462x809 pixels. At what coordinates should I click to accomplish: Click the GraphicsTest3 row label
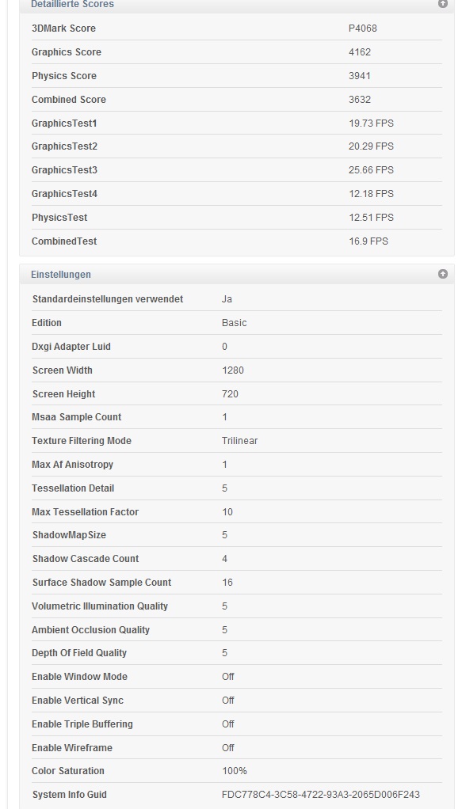point(65,170)
